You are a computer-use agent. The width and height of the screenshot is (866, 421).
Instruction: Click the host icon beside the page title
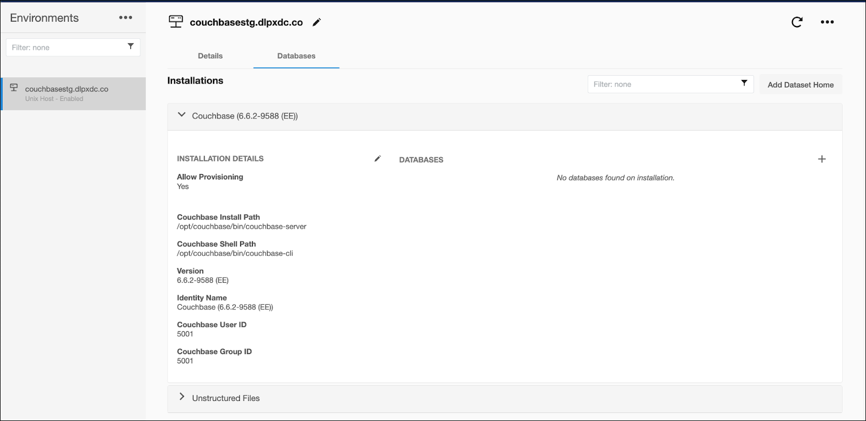pyautogui.click(x=176, y=22)
